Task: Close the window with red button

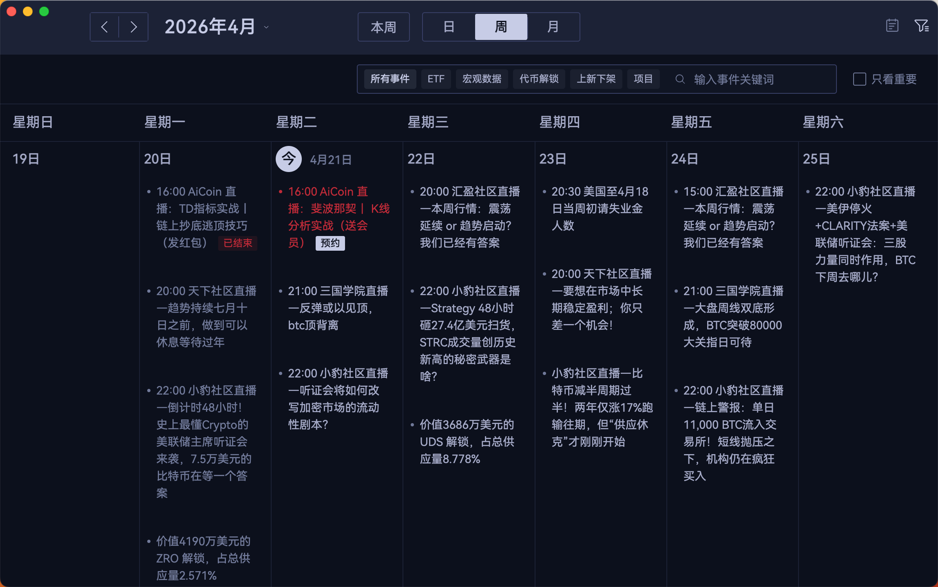Action: tap(11, 11)
